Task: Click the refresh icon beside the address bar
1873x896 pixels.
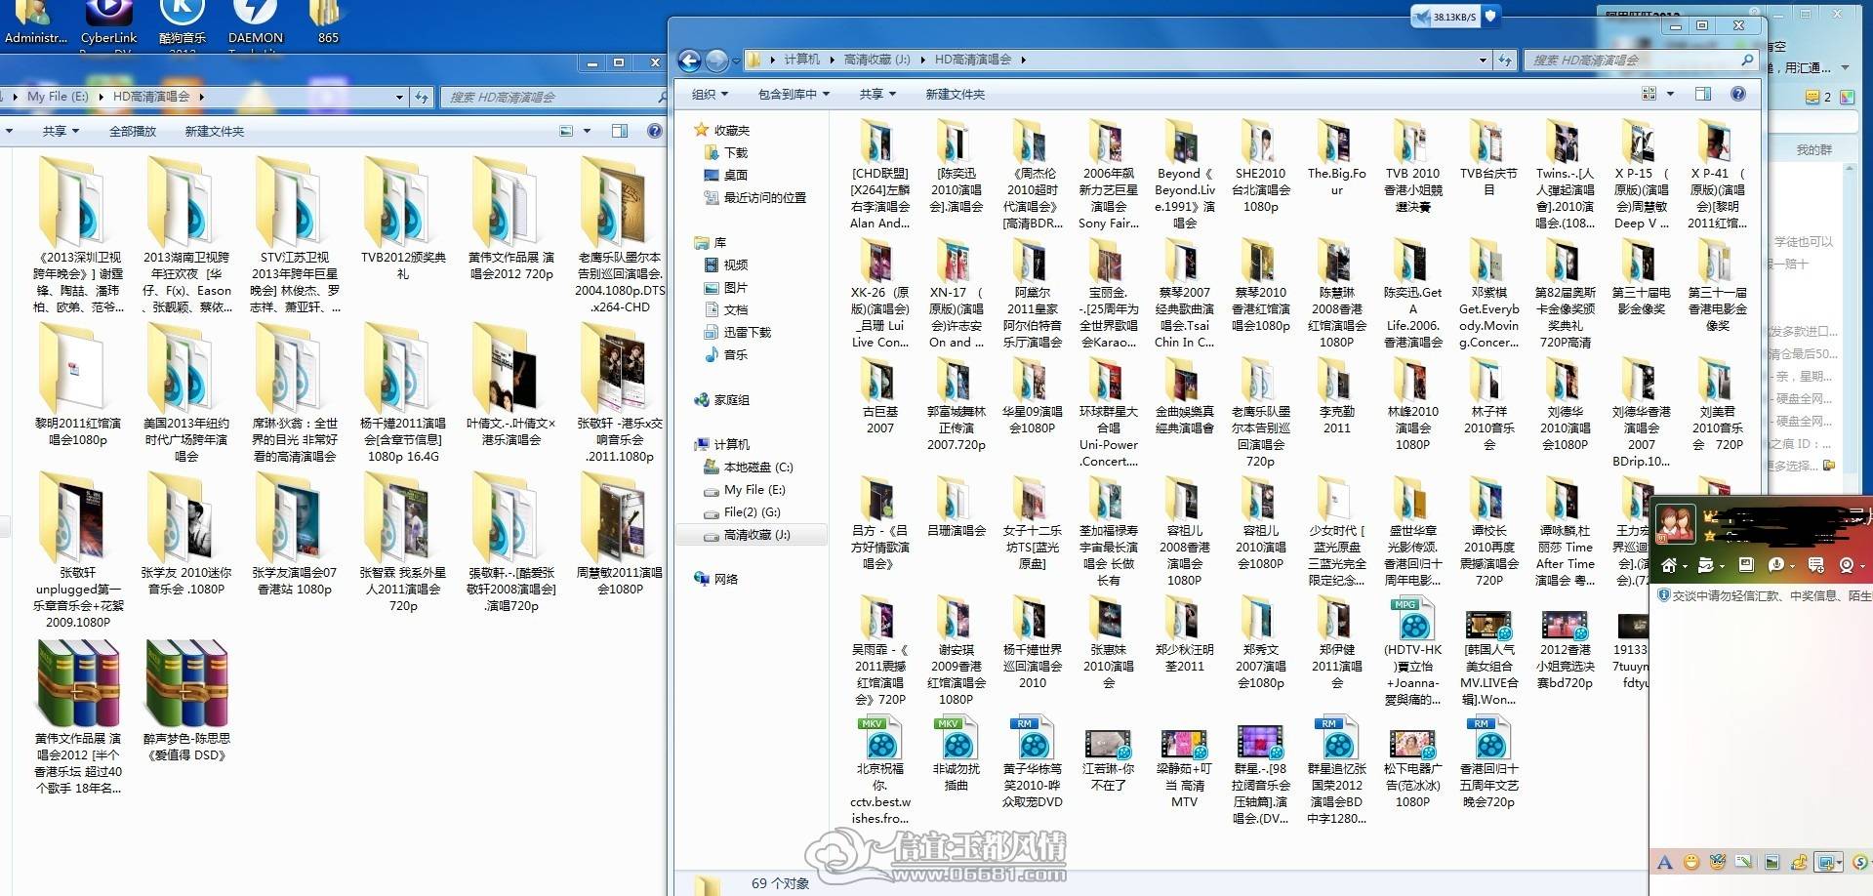Action: 1506,61
